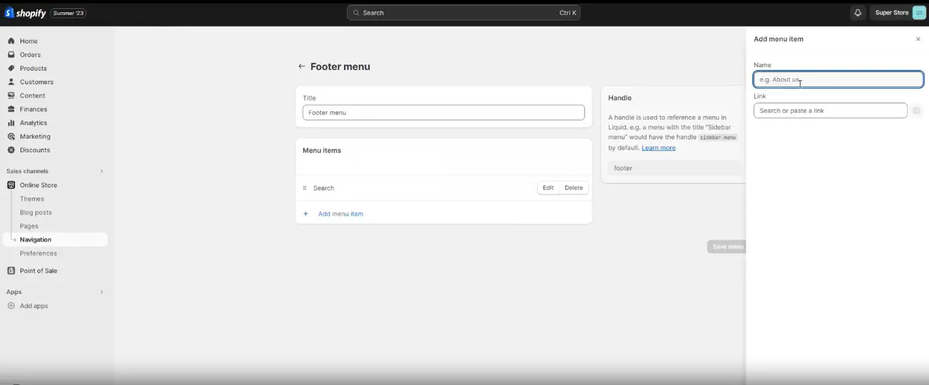Expand the Apps section chevron

click(x=102, y=292)
